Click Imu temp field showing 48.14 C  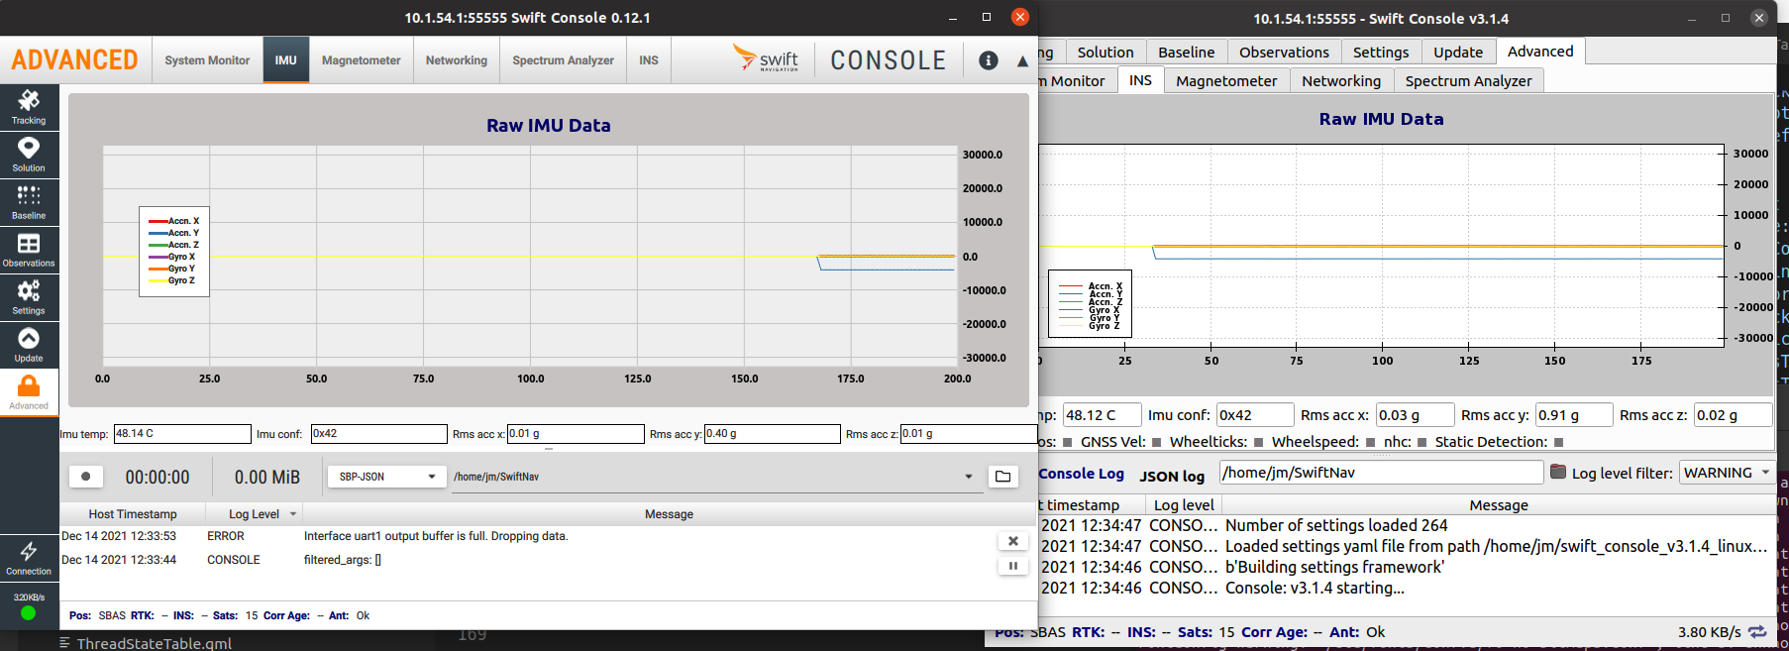click(x=182, y=434)
